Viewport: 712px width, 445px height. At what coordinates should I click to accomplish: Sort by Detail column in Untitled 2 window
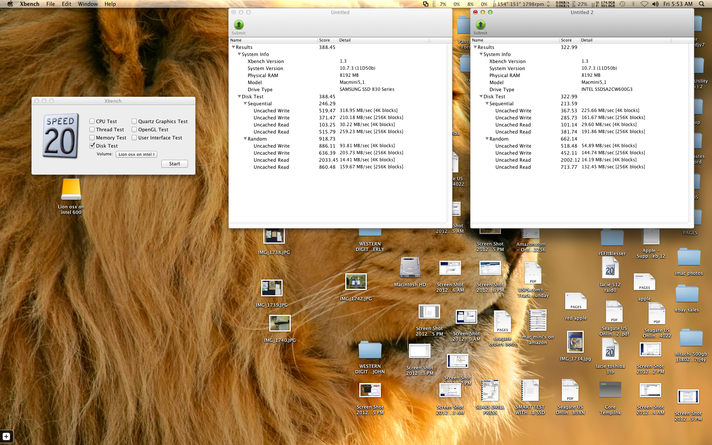pyautogui.click(x=625, y=40)
